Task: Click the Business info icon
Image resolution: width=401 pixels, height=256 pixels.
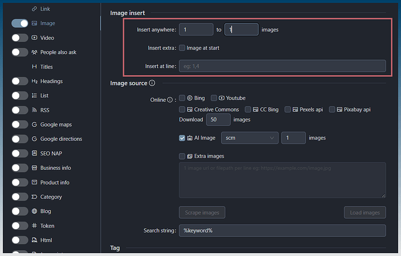Action: [34, 168]
